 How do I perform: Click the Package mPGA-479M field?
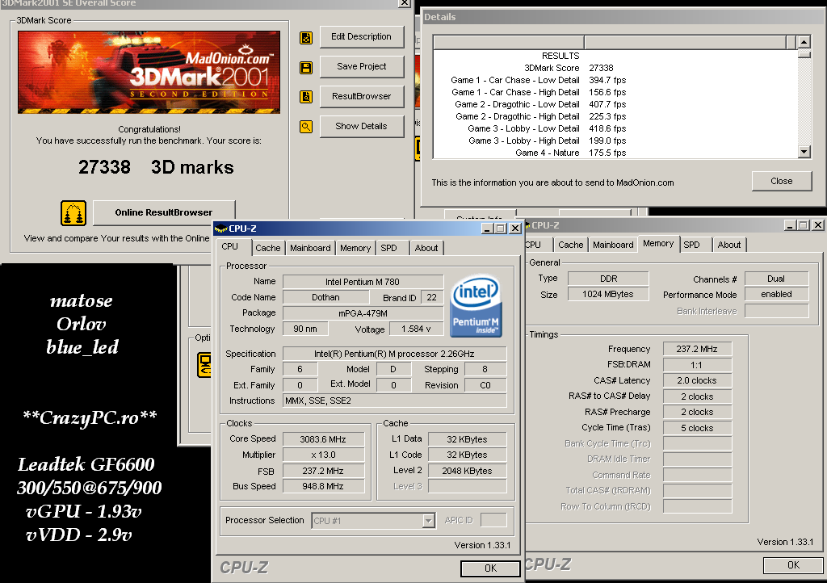pos(363,313)
